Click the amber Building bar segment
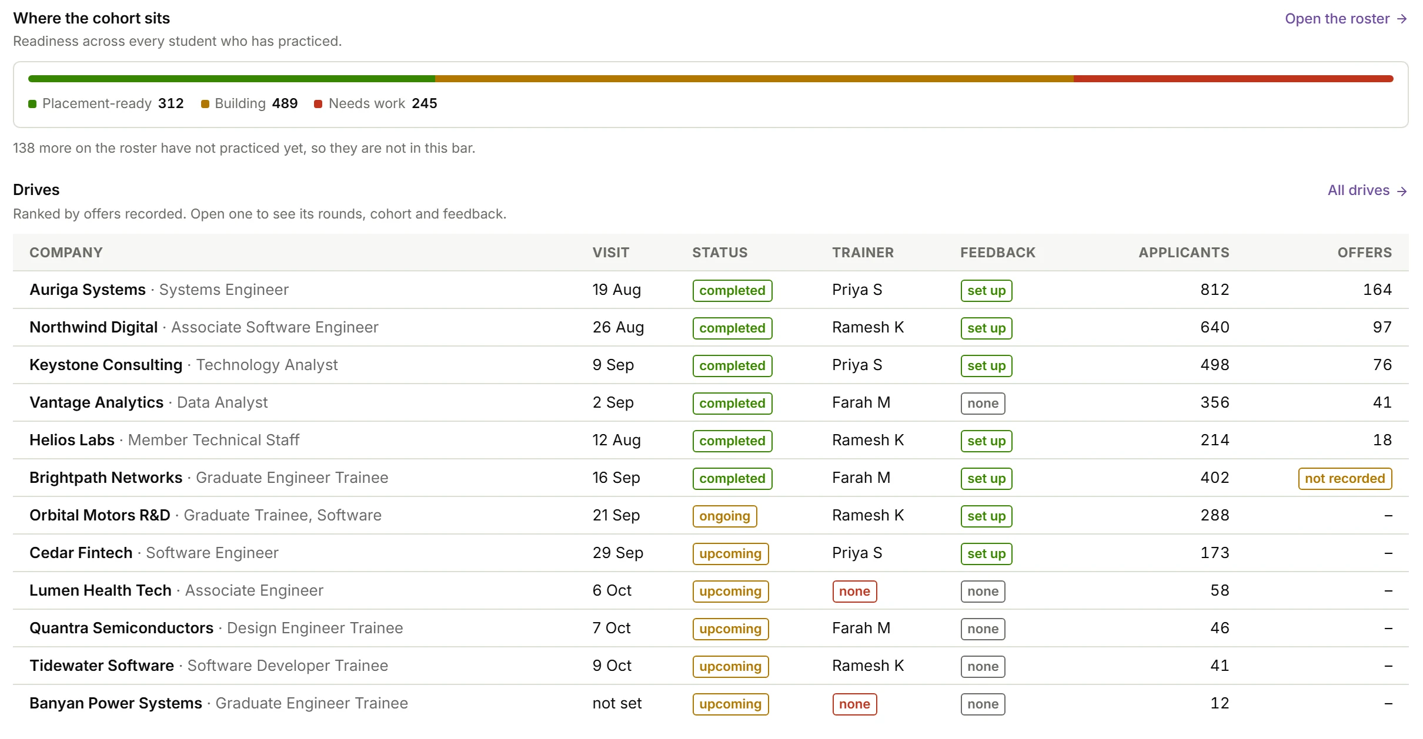1423x739 pixels. click(x=754, y=79)
